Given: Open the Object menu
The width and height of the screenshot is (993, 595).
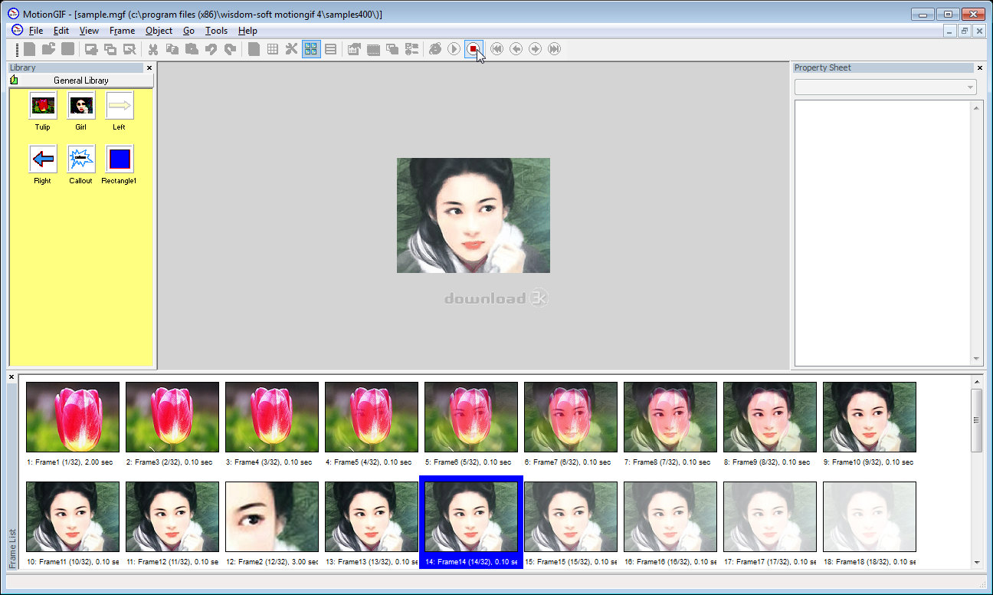Looking at the screenshot, I should pyautogui.click(x=159, y=31).
